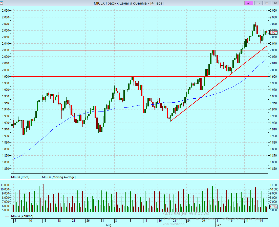Click the date marker 31 on time axis

102,221
